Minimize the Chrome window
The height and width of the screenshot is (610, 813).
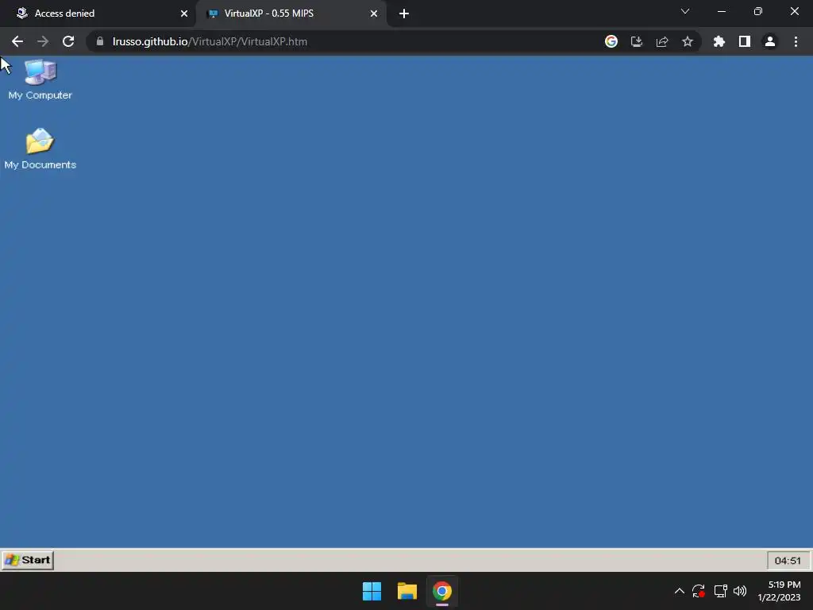click(x=721, y=11)
